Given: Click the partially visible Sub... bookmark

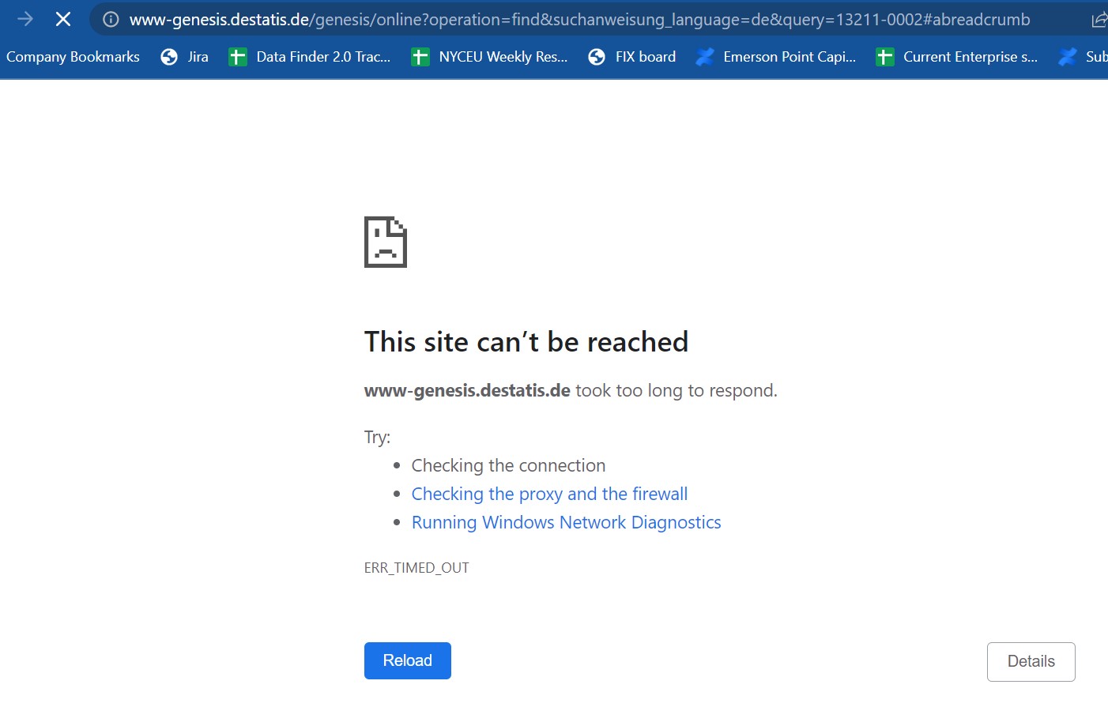Looking at the screenshot, I should (1084, 57).
